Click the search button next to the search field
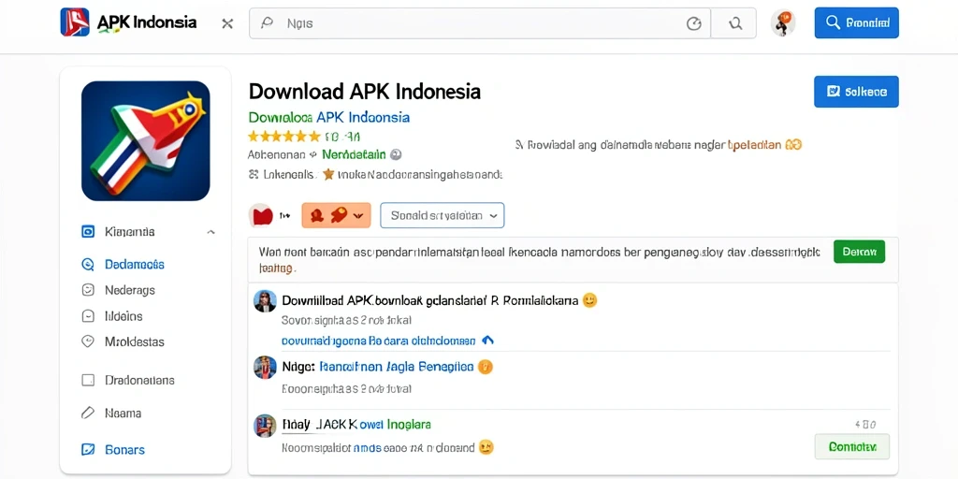The image size is (958, 479). pos(734,23)
